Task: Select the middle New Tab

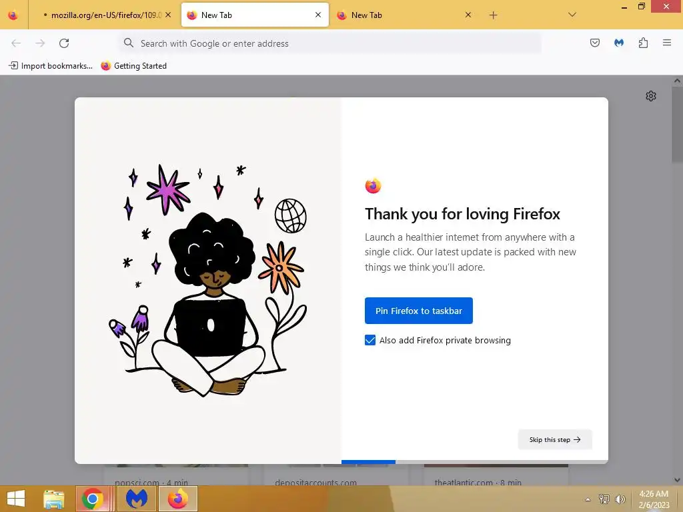Action: pos(255,15)
